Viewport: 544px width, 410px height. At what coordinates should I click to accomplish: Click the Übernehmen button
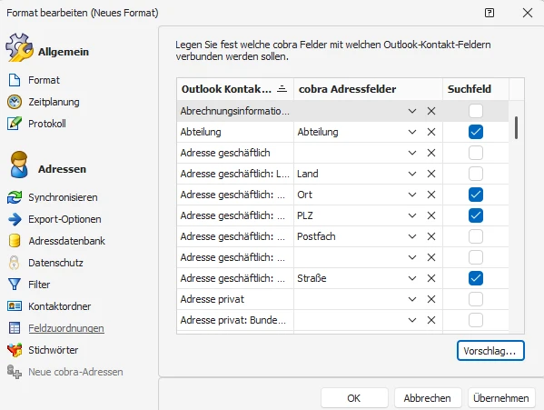click(501, 398)
